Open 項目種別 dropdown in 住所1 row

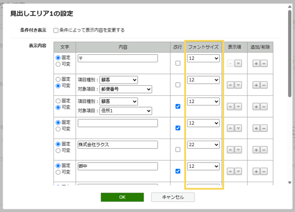pos(119,101)
